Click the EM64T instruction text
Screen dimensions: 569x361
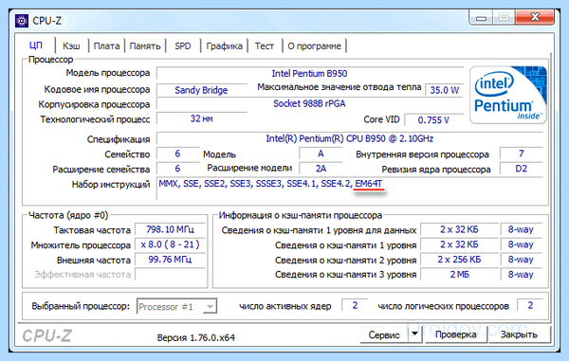[x=369, y=184]
